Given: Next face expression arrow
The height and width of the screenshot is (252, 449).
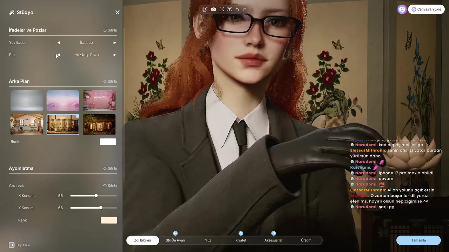Looking at the screenshot, I should click(x=115, y=43).
